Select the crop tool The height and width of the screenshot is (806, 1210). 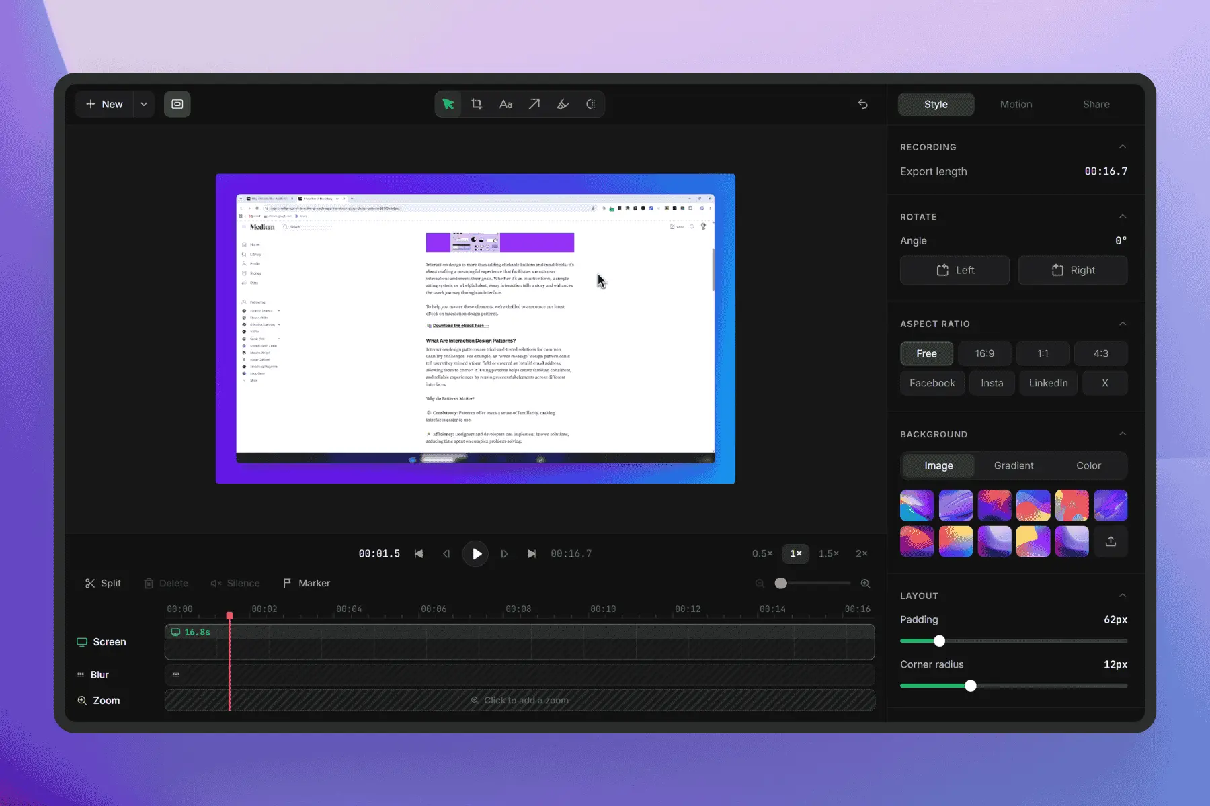coord(477,104)
